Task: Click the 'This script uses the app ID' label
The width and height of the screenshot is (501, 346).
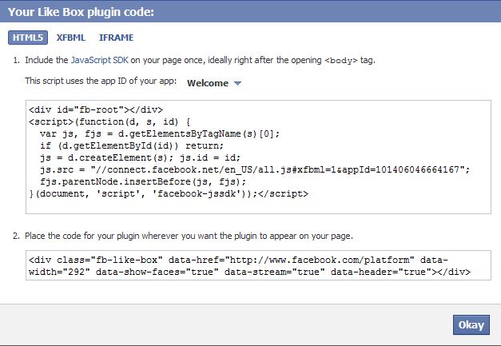Action: 101,82
